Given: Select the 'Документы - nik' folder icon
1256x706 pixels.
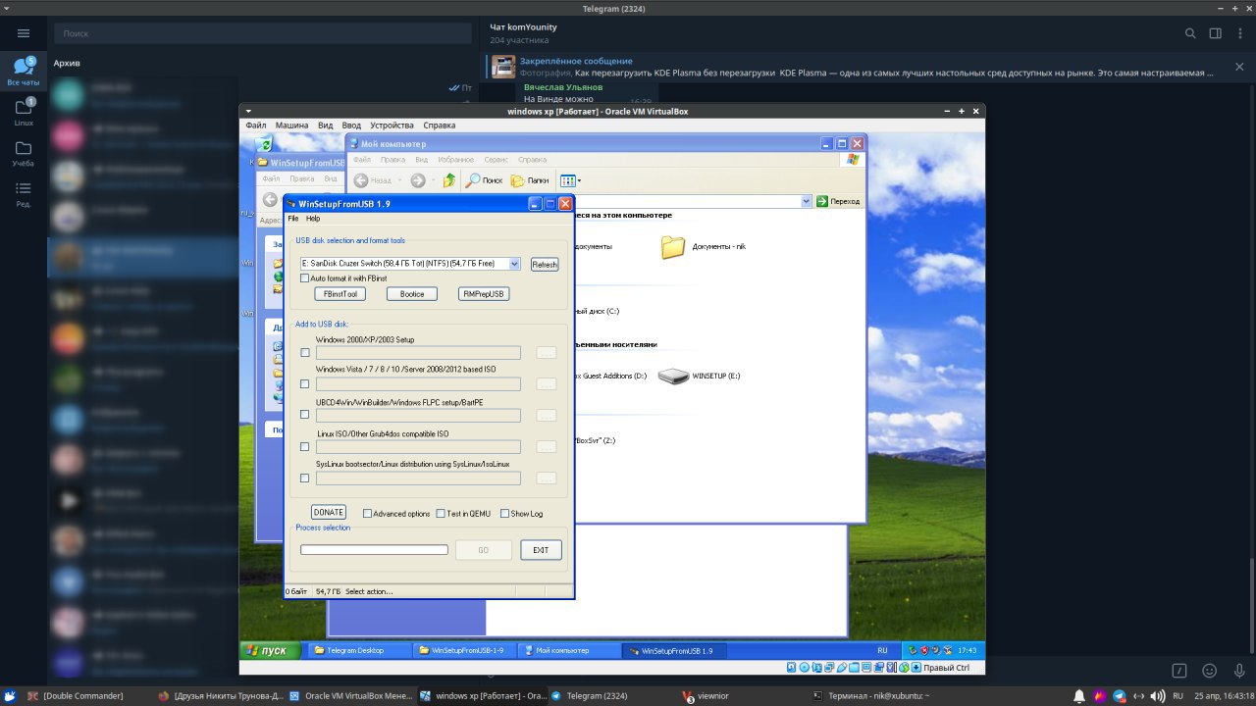Looking at the screenshot, I should pyautogui.click(x=672, y=246).
